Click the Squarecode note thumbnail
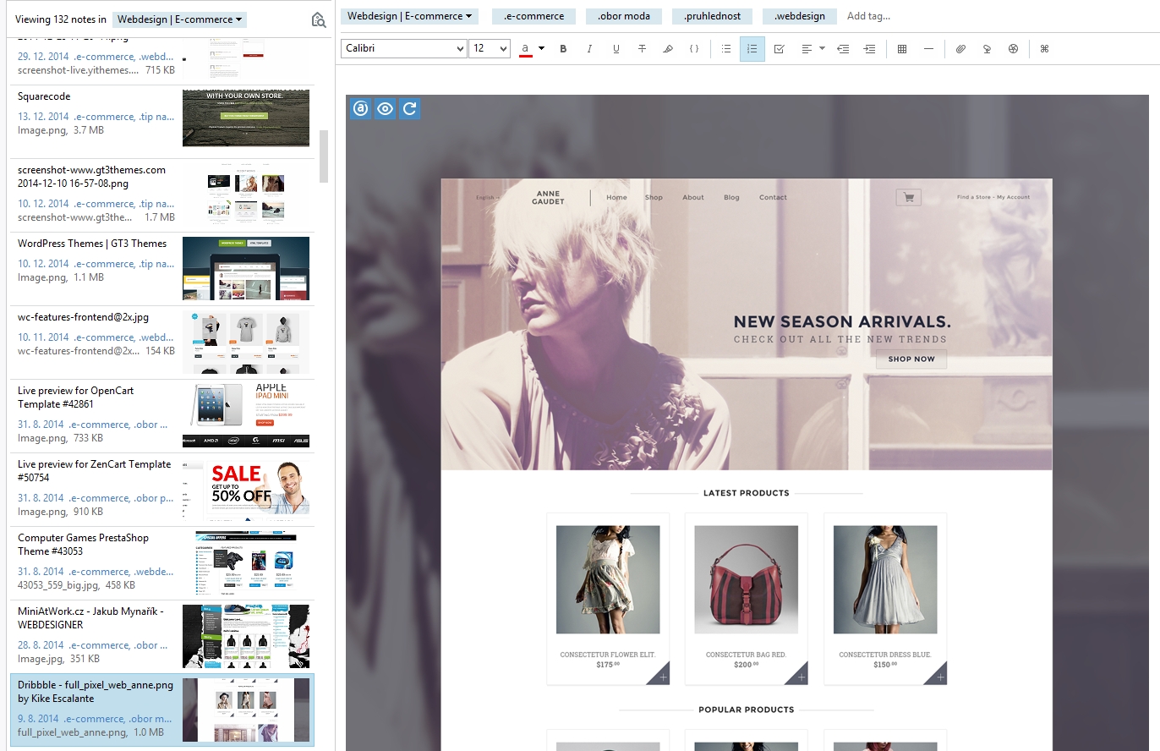The width and height of the screenshot is (1160, 751). pyautogui.click(x=246, y=118)
